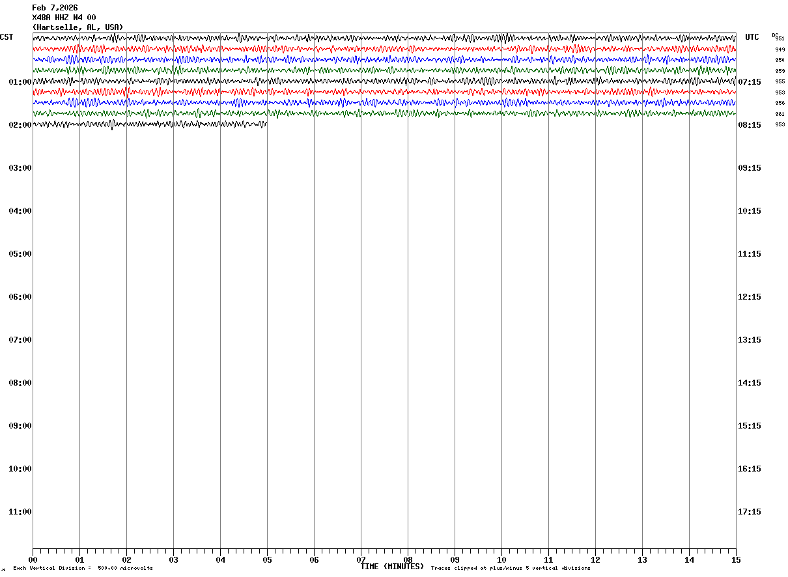Screen dimensions: 788x577
Task: Click the "07:00" CST hour label
Action: click(x=20, y=340)
